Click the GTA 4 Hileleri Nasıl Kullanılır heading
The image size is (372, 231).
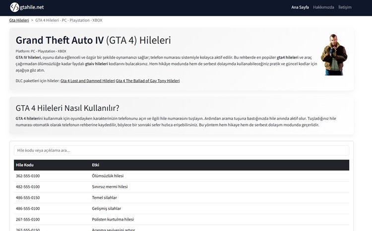click(67, 108)
